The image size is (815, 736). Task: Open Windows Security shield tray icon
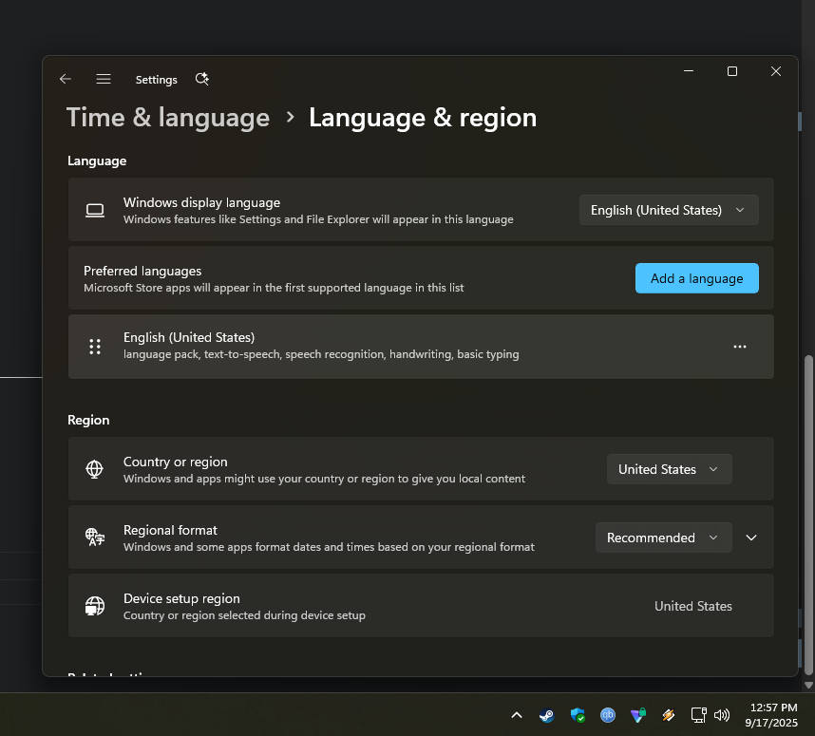pos(578,716)
